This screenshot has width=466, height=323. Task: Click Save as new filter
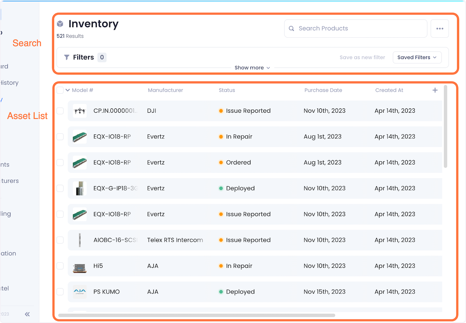point(362,58)
